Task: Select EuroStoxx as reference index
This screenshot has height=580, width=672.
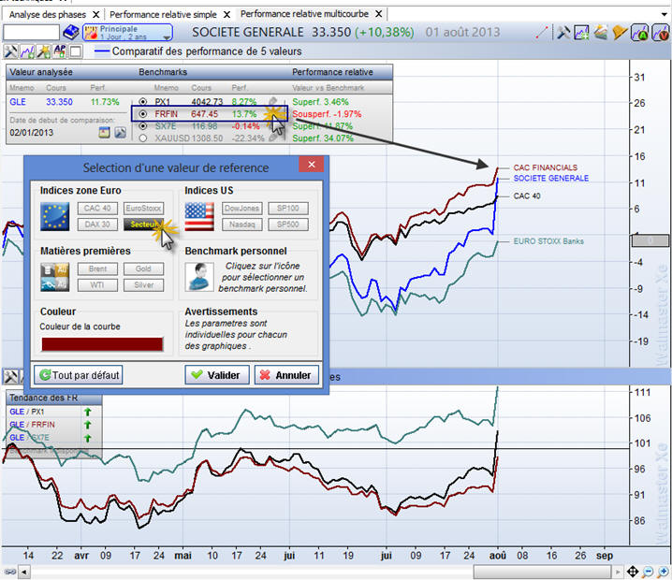Action: (143, 209)
